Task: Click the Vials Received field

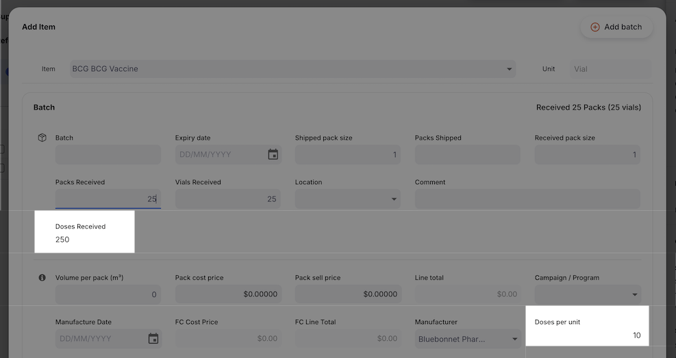Action: [227, 199]
